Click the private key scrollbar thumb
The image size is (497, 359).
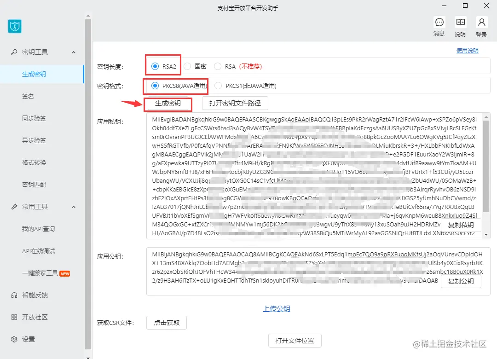486,167
